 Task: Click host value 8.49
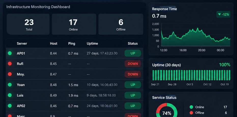pos(53,95)
